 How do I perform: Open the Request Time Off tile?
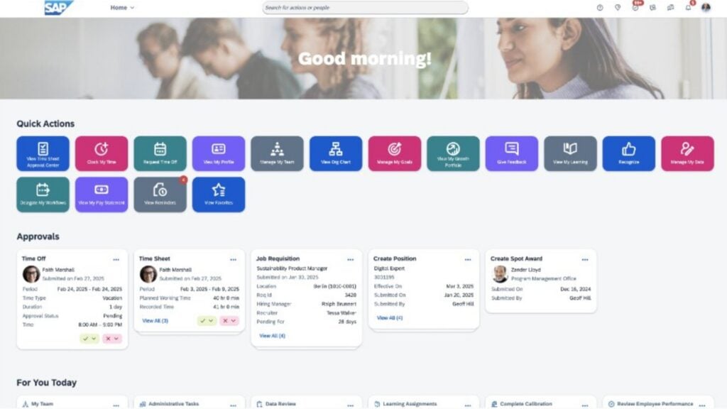coord(160,153)
